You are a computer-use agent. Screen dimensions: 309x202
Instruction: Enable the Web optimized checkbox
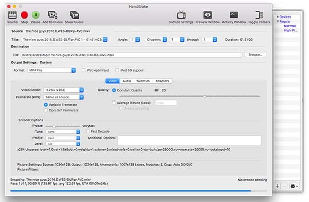pyautogui.click(x=83, y=70)
